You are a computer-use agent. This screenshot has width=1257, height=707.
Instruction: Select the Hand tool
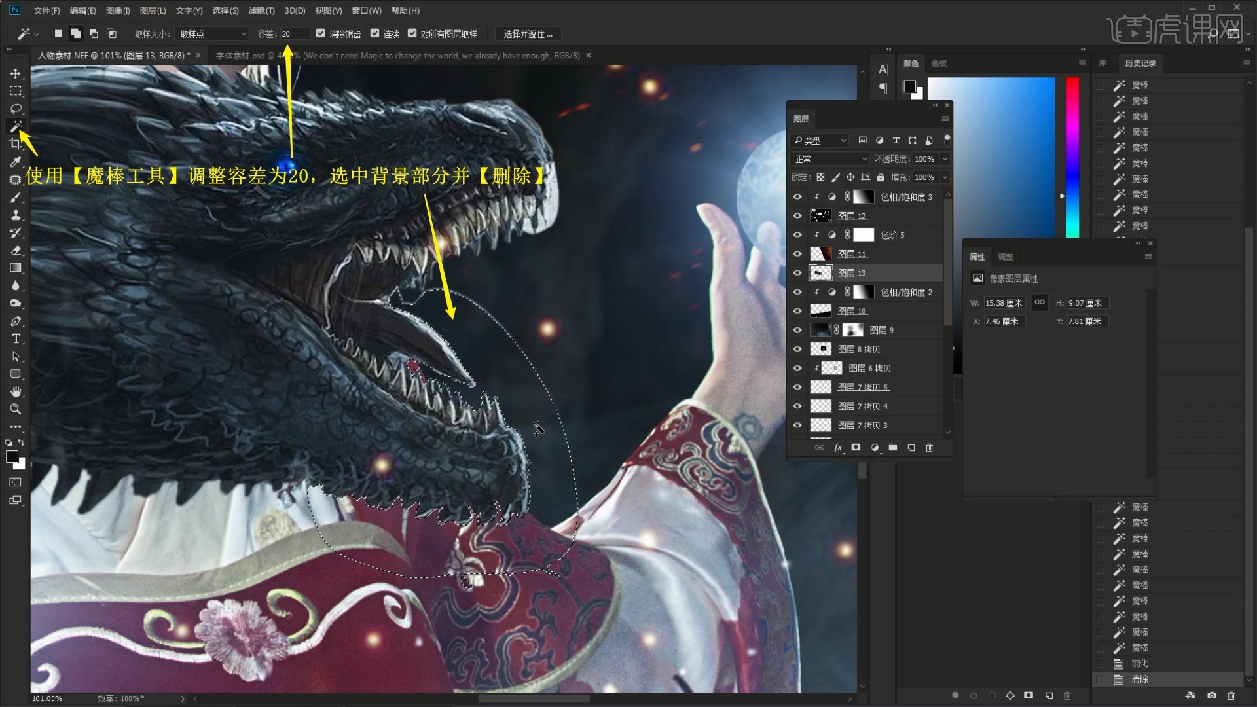coord(16,391)
